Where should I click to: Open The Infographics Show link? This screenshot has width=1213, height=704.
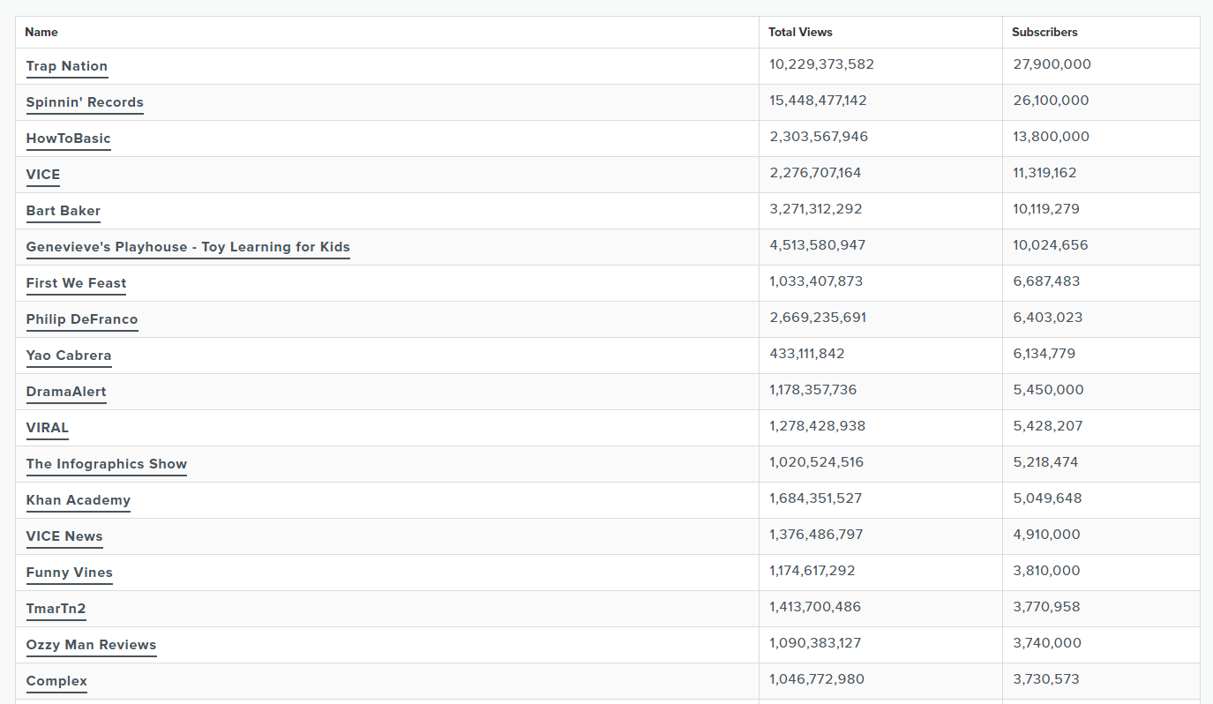[x=107, y=464]
